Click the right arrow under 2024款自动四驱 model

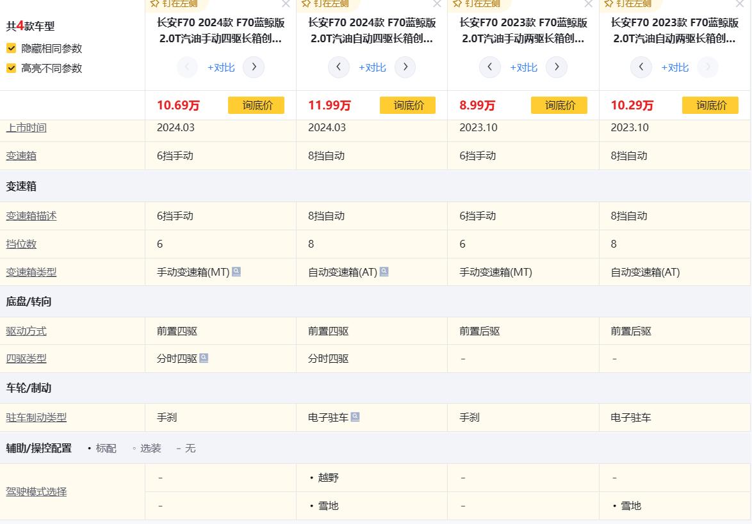coord(405,67)
